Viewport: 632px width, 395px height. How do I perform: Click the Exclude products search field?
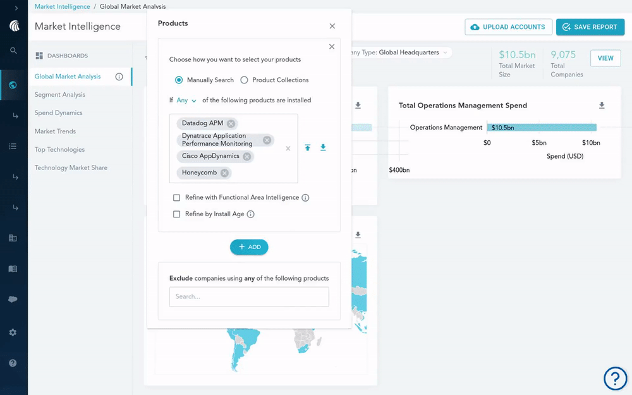click(x=249, y=296)
